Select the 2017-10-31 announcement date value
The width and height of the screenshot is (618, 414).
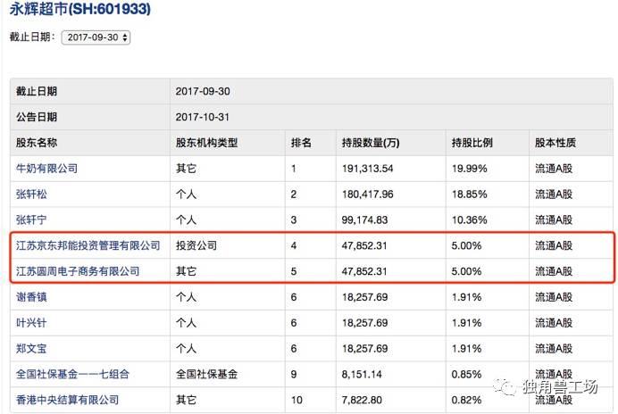[203, 117]
